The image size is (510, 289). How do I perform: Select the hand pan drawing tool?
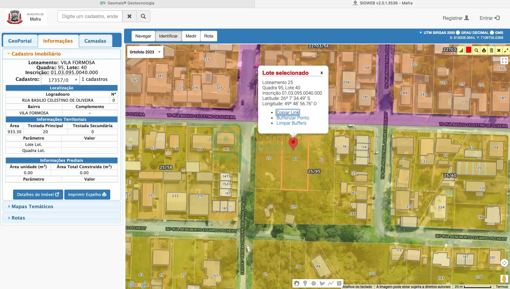click(x=296, y=283)
